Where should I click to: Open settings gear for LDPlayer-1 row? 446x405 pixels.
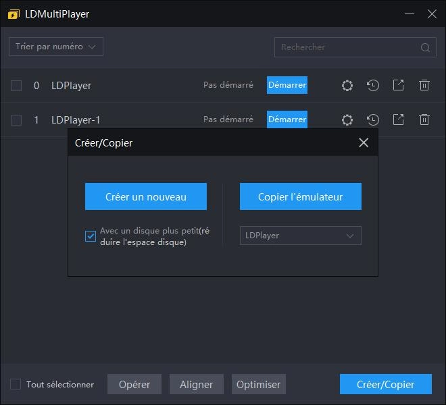coord(347,119)
